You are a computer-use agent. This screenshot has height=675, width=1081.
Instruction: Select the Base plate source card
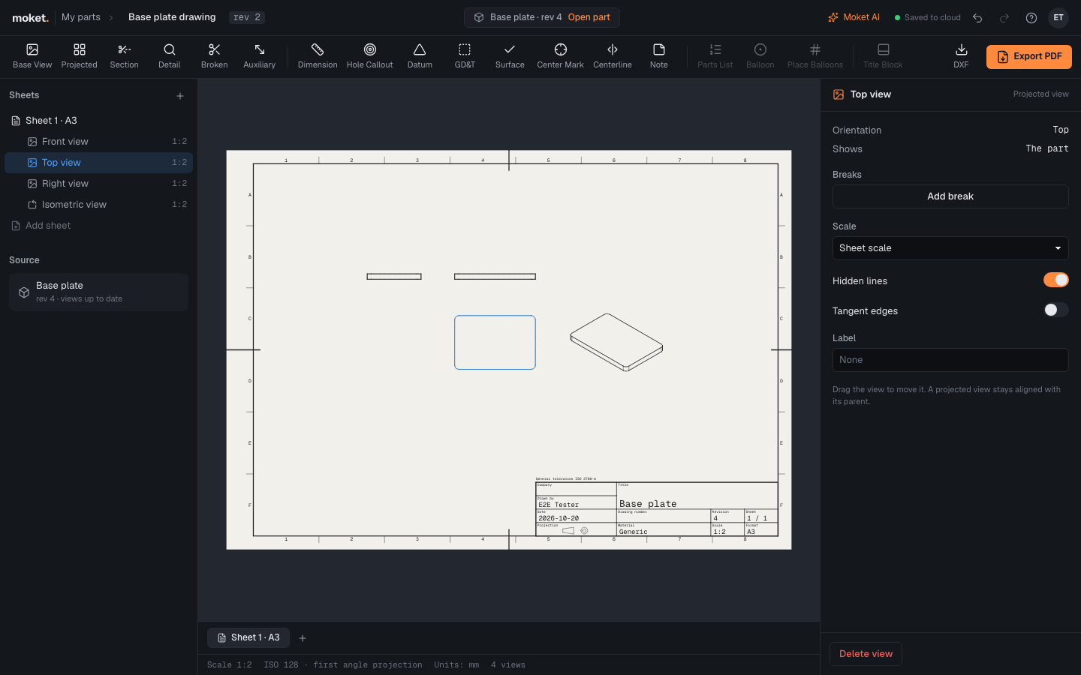[98, 292]
